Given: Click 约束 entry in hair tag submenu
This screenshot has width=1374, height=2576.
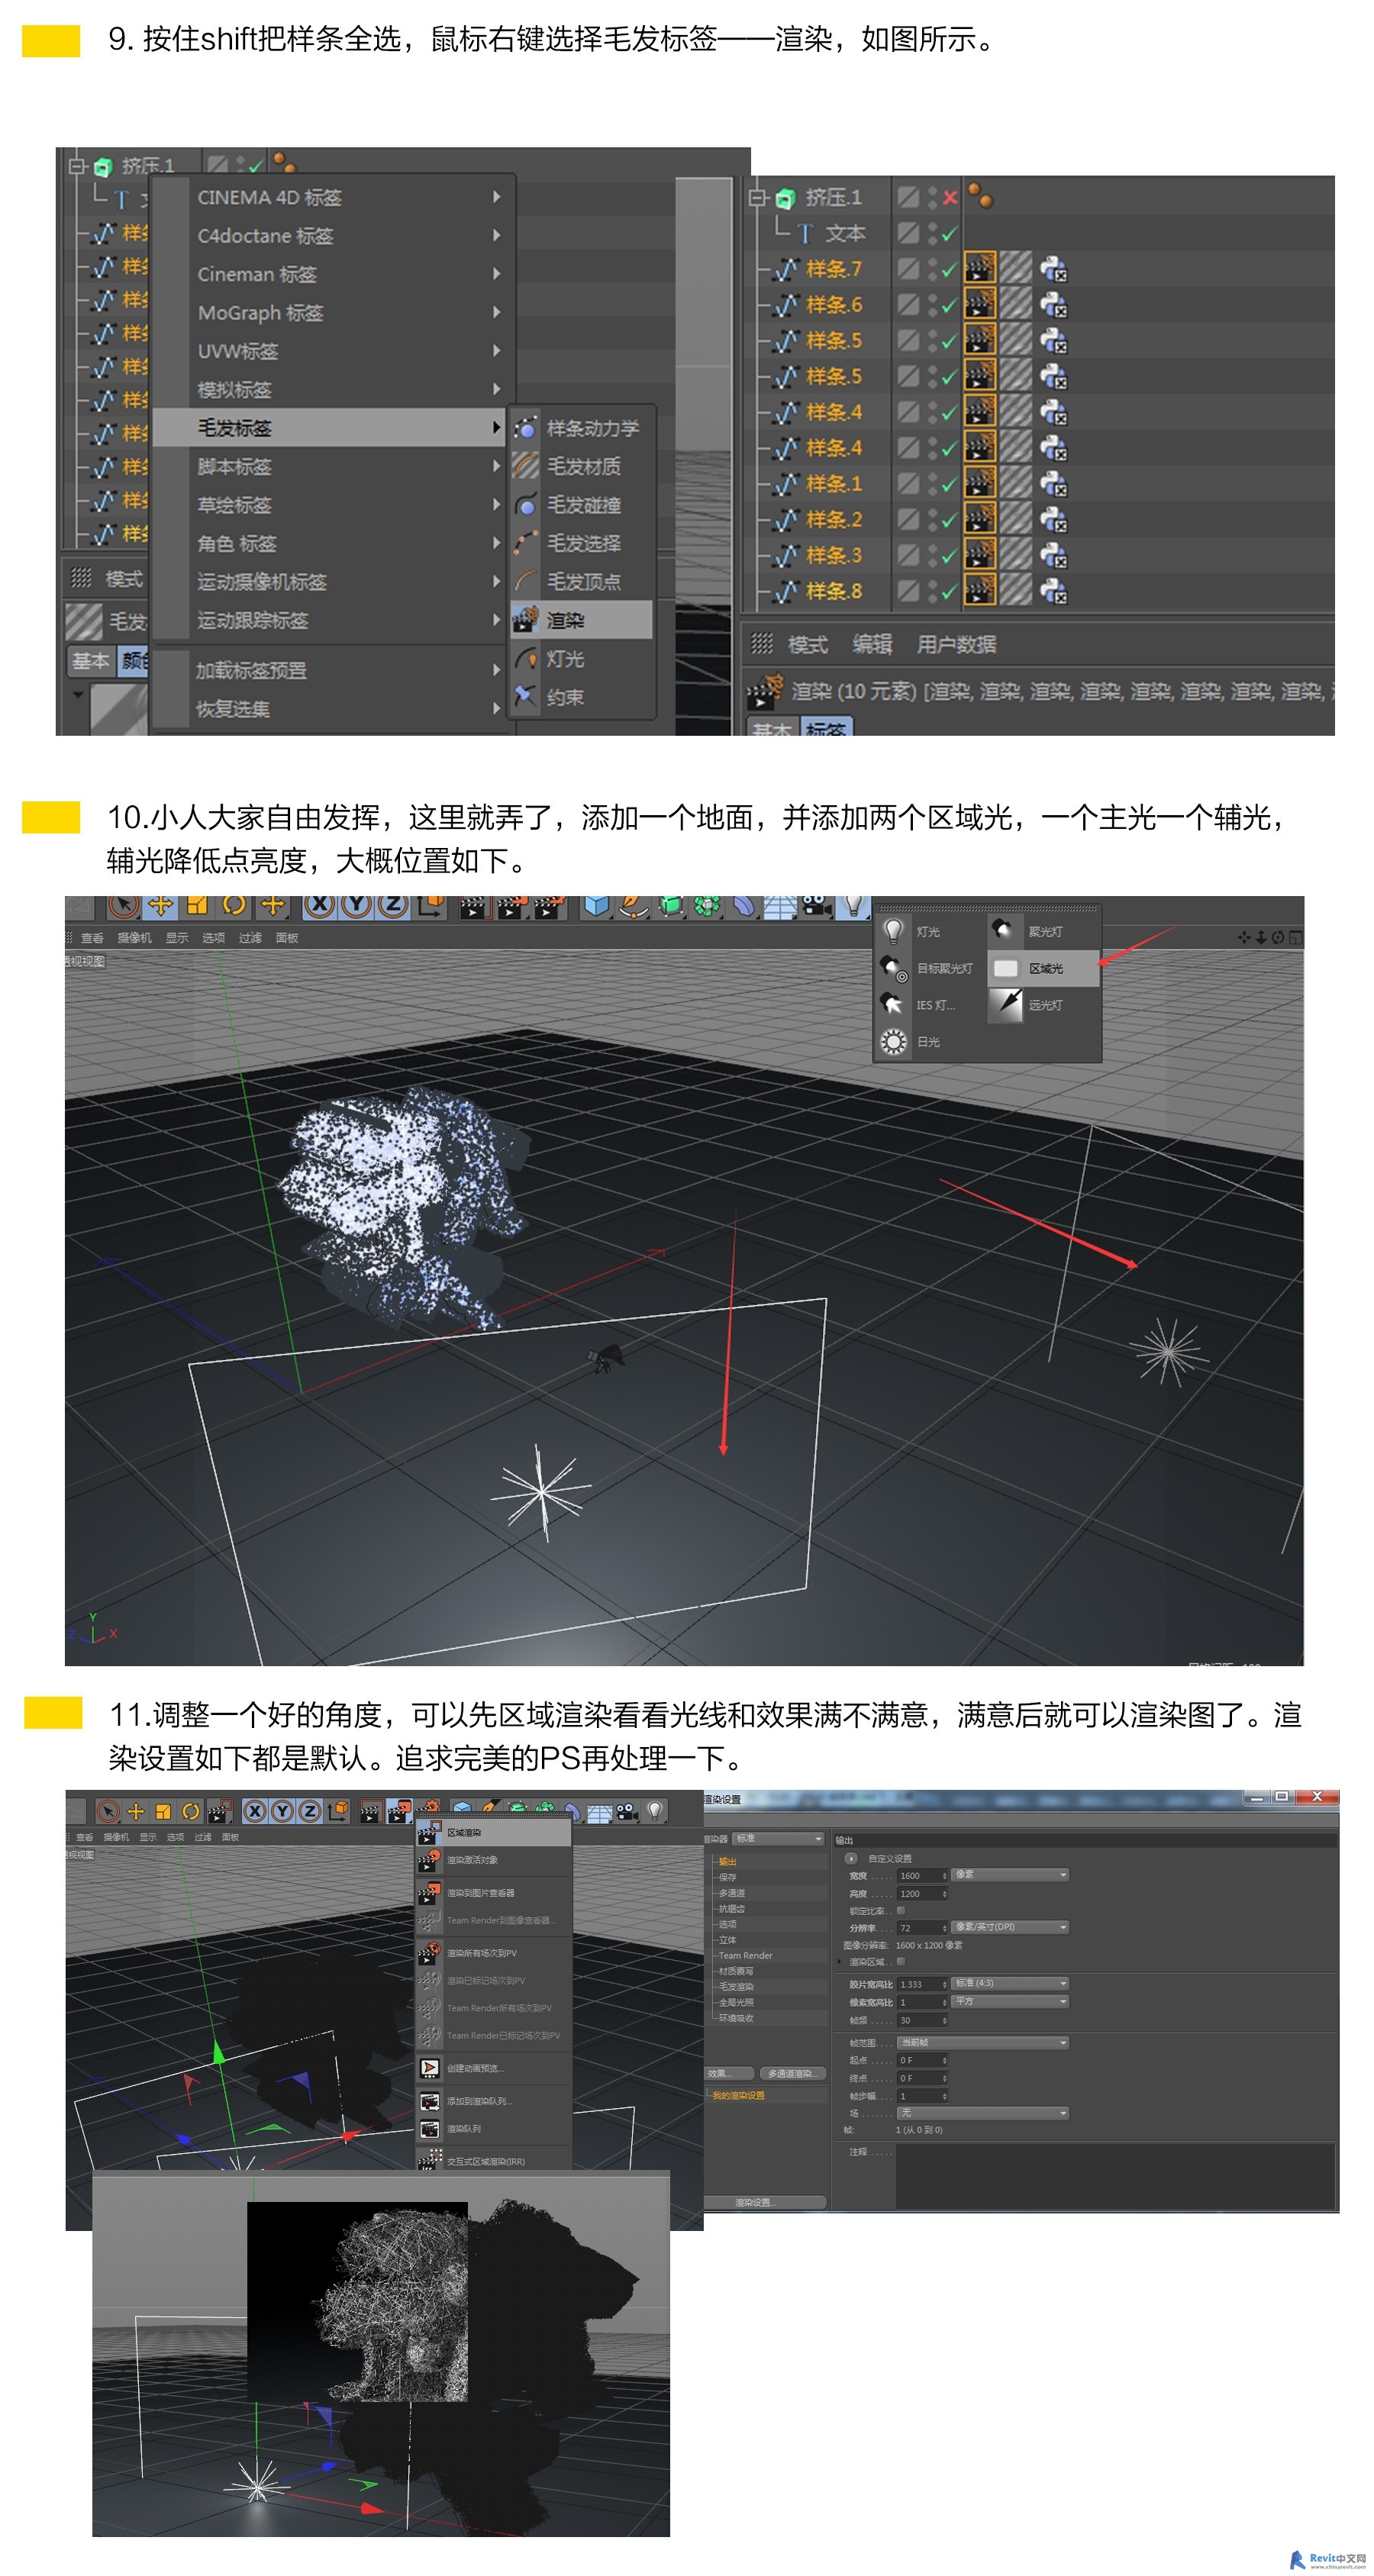Looking at the screenshot, I should click(582, 697).
